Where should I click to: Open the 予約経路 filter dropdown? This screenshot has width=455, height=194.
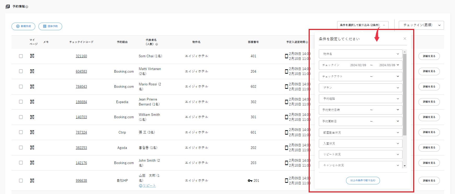[x=360, y=99]
